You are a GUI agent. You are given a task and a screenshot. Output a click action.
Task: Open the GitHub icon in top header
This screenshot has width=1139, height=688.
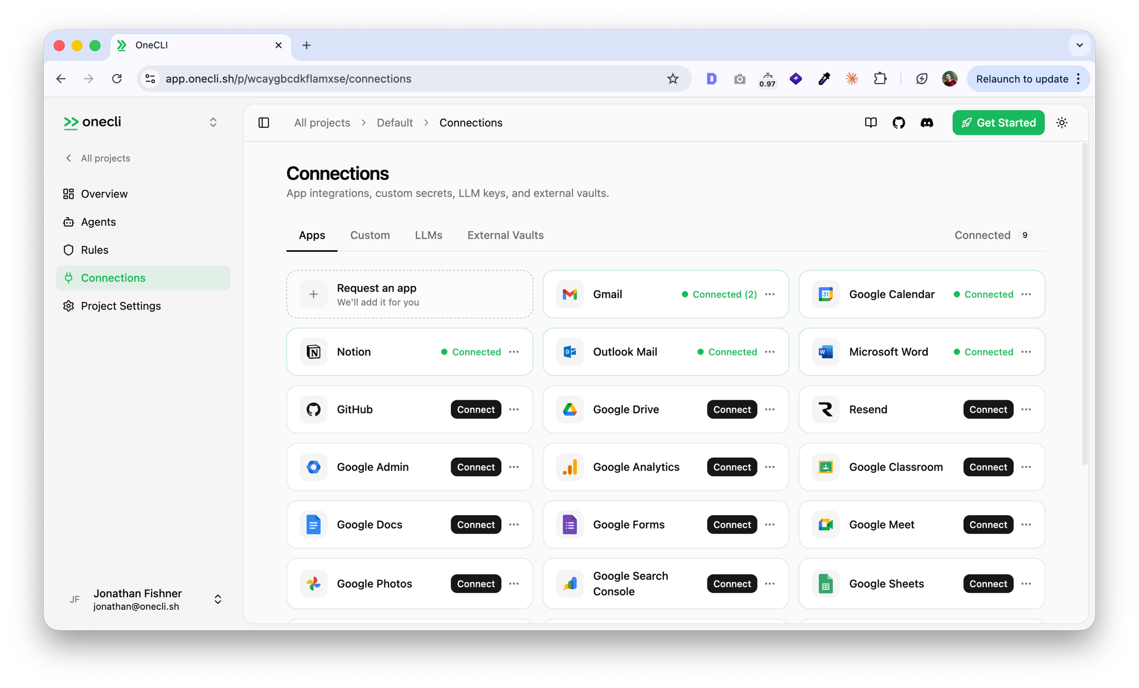point(899,122)
